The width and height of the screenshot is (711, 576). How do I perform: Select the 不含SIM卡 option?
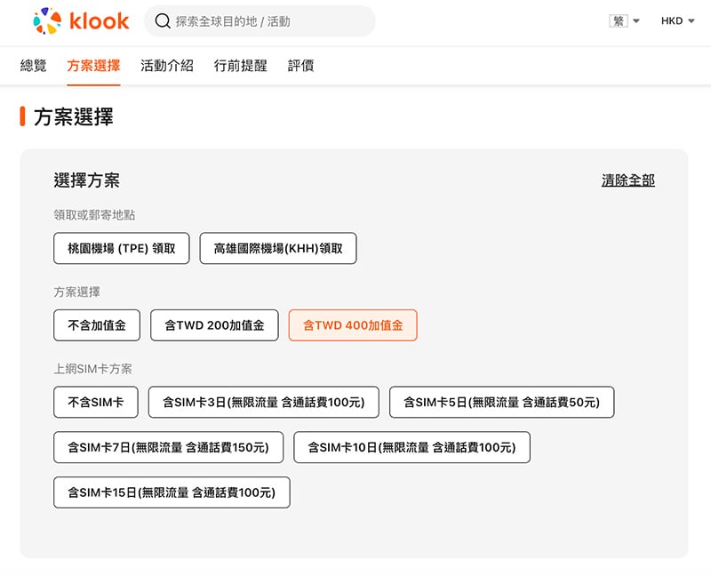[x=96, y=403]
